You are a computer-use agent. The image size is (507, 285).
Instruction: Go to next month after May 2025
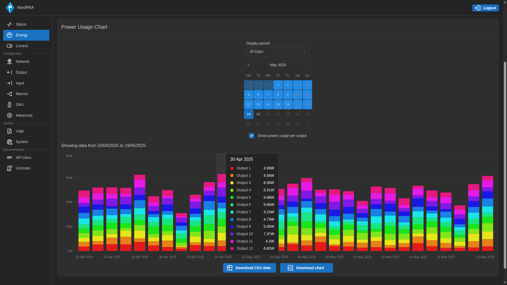307,65
